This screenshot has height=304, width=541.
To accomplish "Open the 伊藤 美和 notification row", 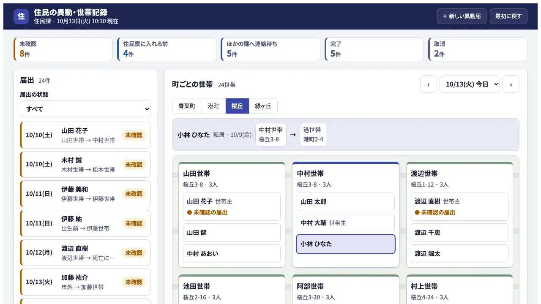I will pyautogui.click(x=85, y=194).
